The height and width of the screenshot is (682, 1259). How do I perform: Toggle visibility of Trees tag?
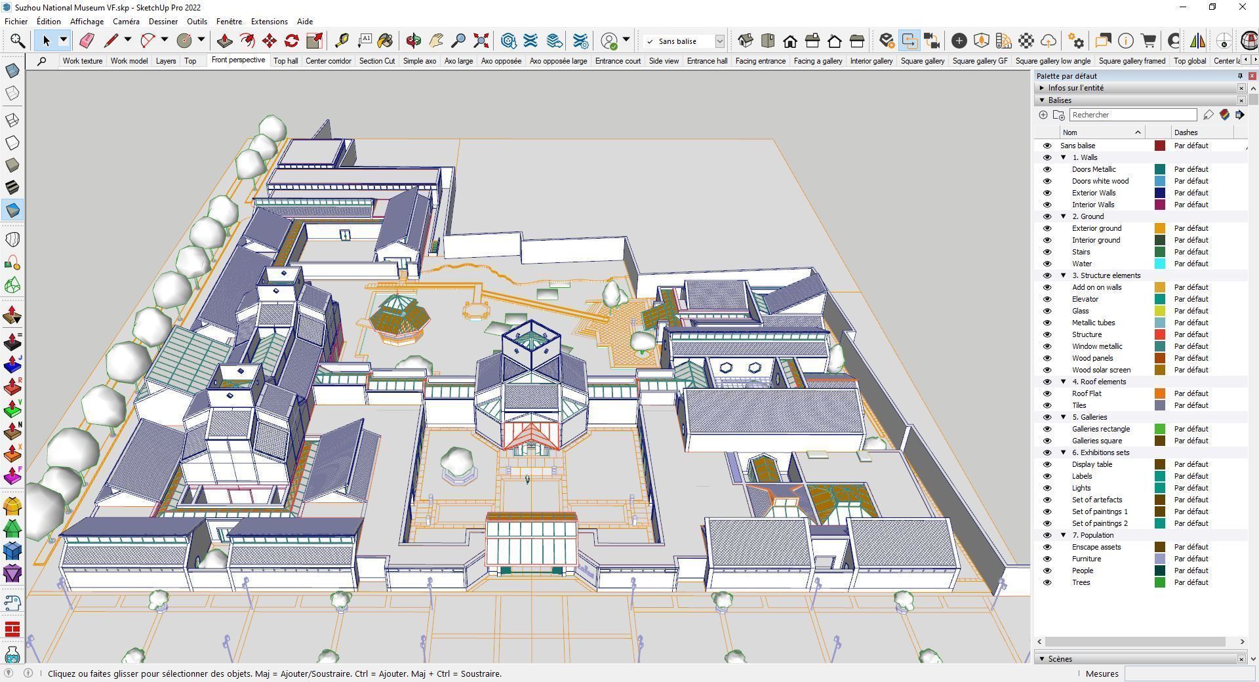(1047, 582)
